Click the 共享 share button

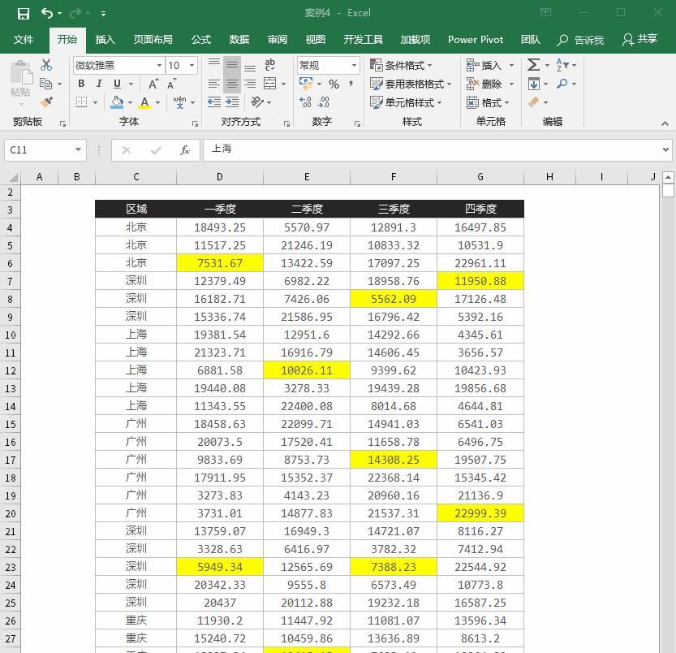[639, 40]
